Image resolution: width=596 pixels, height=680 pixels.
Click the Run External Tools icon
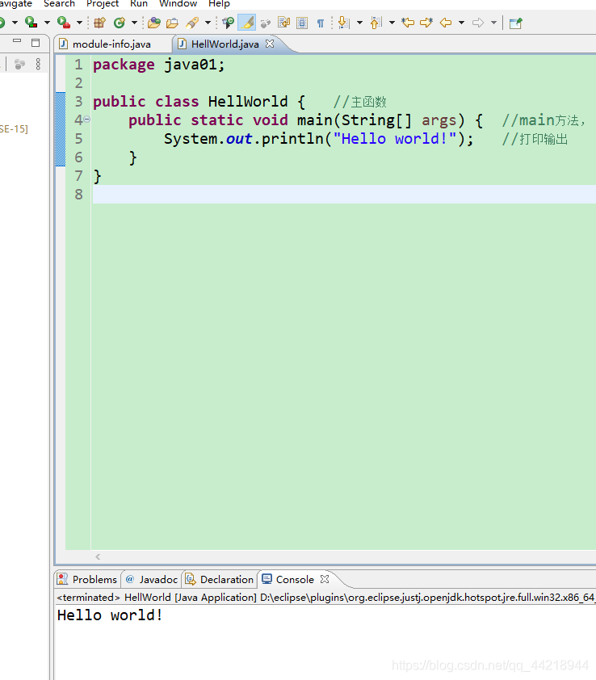pyautogui.click(x=64, y=22)
